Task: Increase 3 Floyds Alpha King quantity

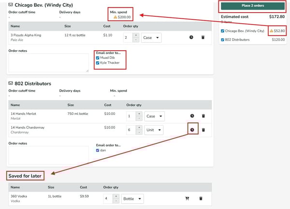Action: coord(135,35)
